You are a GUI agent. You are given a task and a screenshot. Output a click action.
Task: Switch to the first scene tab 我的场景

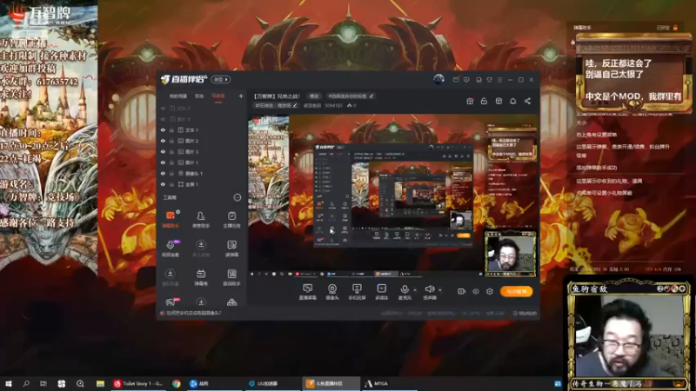178,96
